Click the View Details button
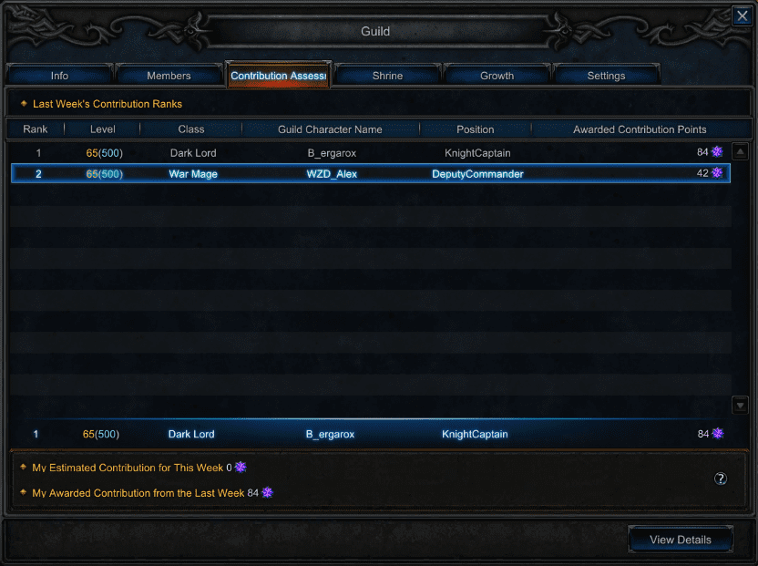This screenshot has width=758, height=566. 681,540
